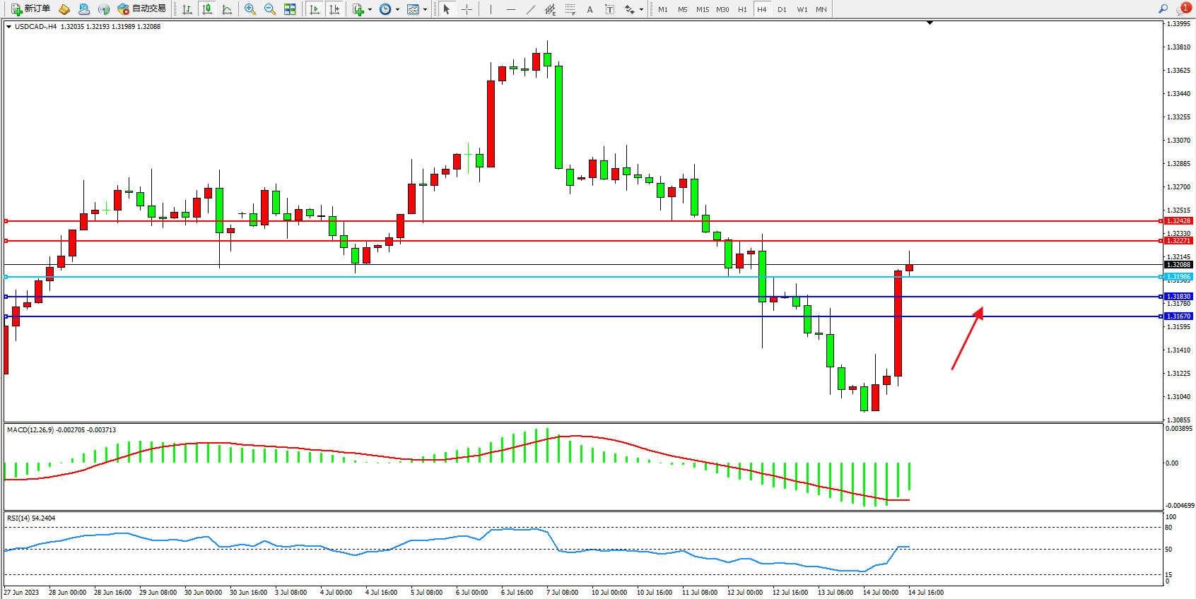Select the trendline drawing tool
Image resolution: width=1196 pixels, height=599 pixels.
(x=530, y=9)
